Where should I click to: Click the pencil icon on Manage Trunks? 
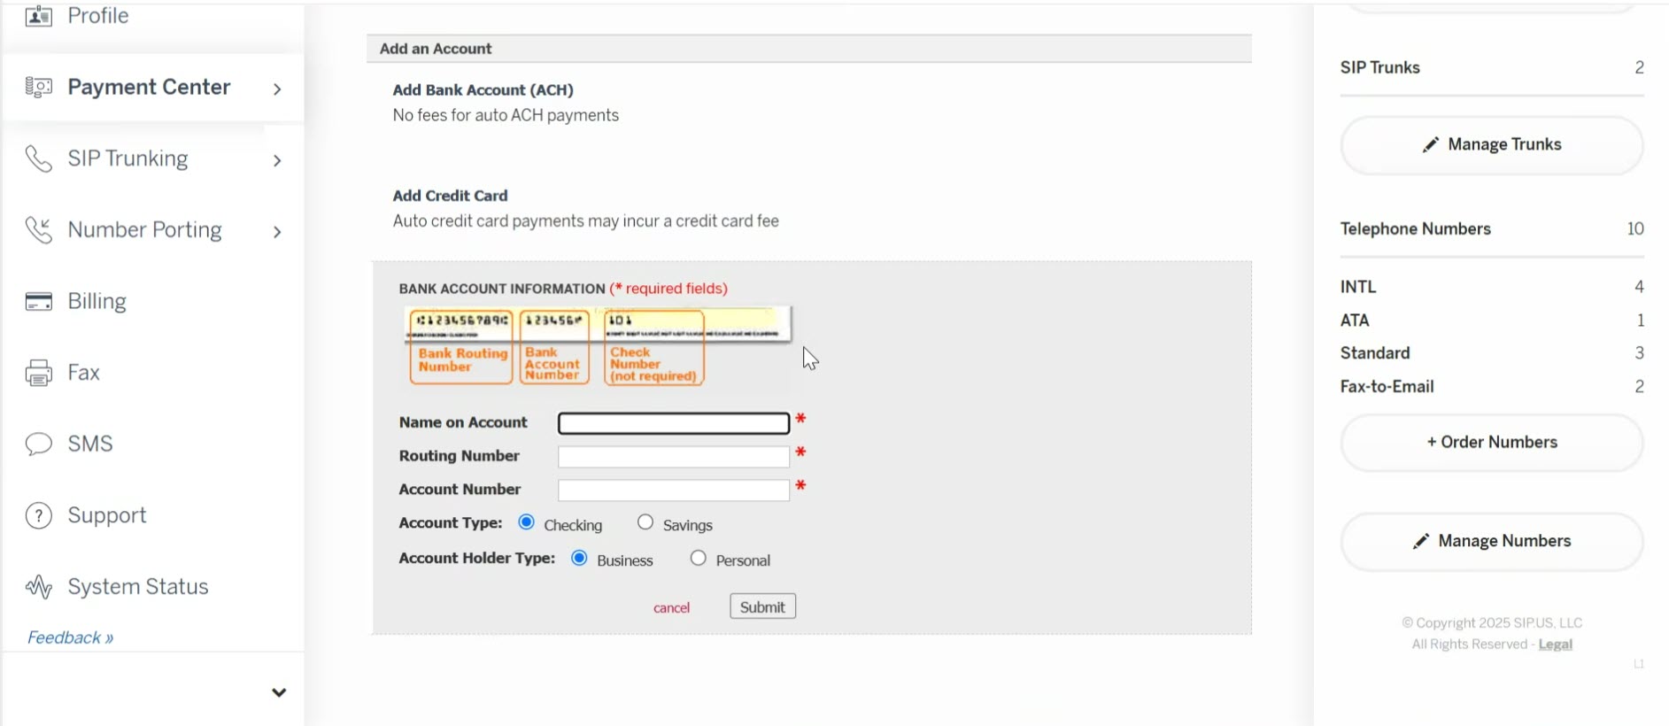coord(1430,145)
